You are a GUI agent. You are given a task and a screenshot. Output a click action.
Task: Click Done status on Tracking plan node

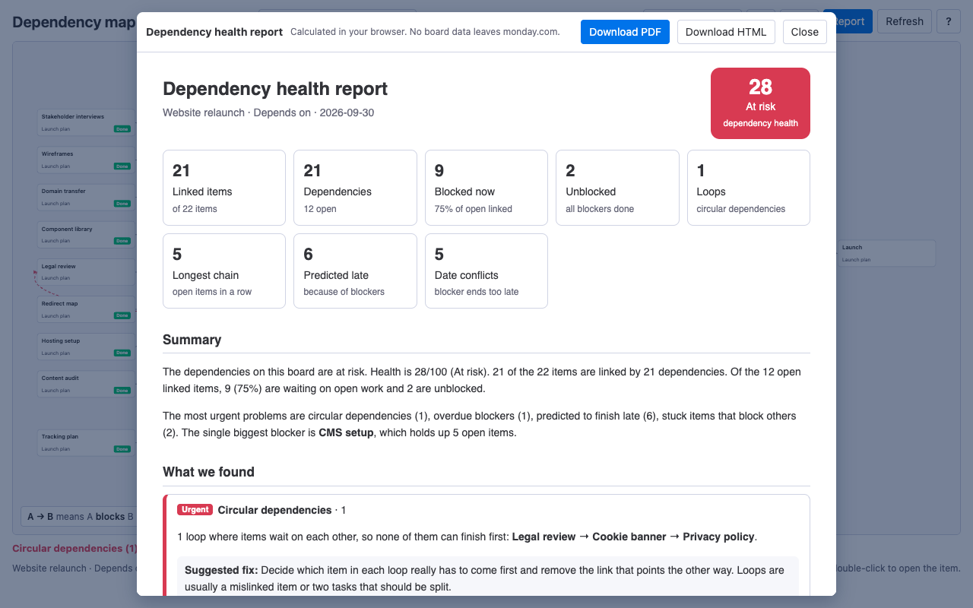pos(122,449)
